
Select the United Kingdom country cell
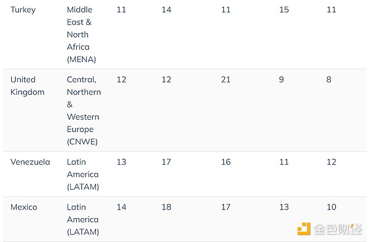click(x=27, y=86)
